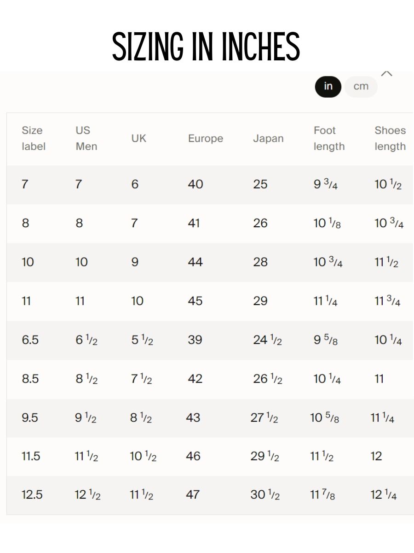Click the Shoes length column header
Image resolution: width=414 pixels, height=553 pixels.
(x=390, y=138)
